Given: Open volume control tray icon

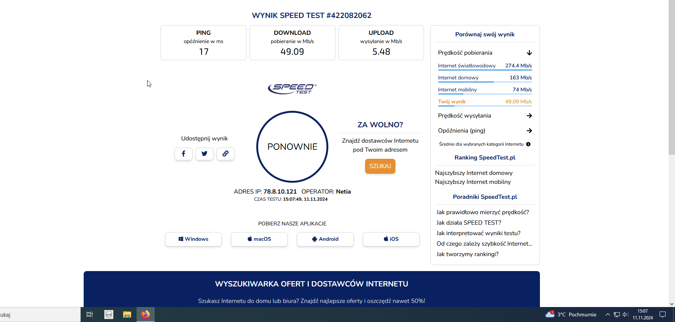Looking at the screenshot, I should click(625, 315).
